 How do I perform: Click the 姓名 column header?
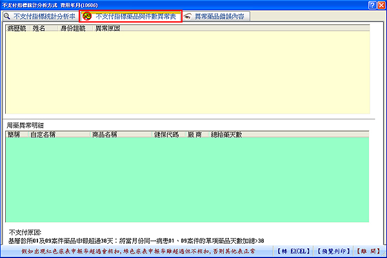click(x=39, y=29)
